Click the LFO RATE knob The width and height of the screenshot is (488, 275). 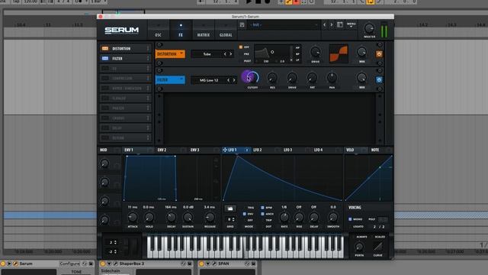click(x=284, y=217)
